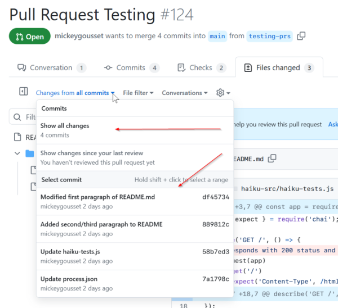Click the testing-prs branch link
Screen dimensions: 338x308
(x=269, y=36)
